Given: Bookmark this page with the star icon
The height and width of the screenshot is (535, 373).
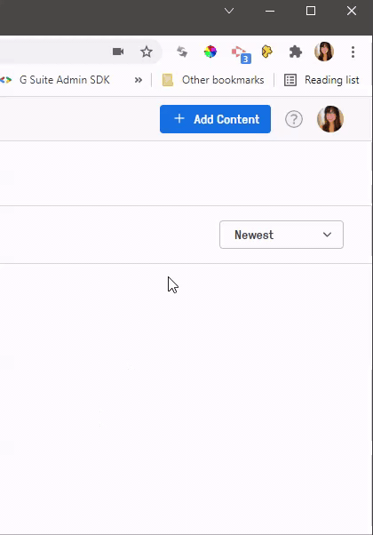Looking at the screenshot, I should click(x=147, y=52).
